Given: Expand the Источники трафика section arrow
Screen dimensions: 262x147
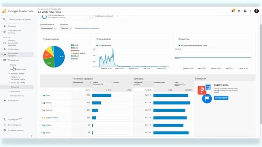Looking at the screenshot, I should [2, 54].
